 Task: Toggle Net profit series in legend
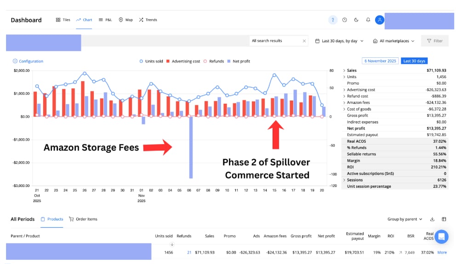pyautogui.click(x=239, y=61)
